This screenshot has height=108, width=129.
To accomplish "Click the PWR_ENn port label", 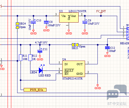I will pyautogui.click(x=35, y=90).
